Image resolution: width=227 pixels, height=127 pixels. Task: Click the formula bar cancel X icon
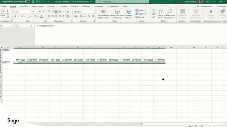[21, 26]
